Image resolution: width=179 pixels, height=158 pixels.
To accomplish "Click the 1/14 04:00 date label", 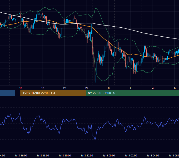I will click(x=153, y=155).
